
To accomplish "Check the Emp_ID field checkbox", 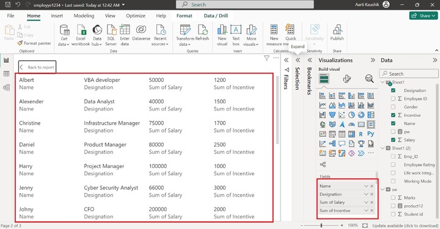I will click(393, 156).
